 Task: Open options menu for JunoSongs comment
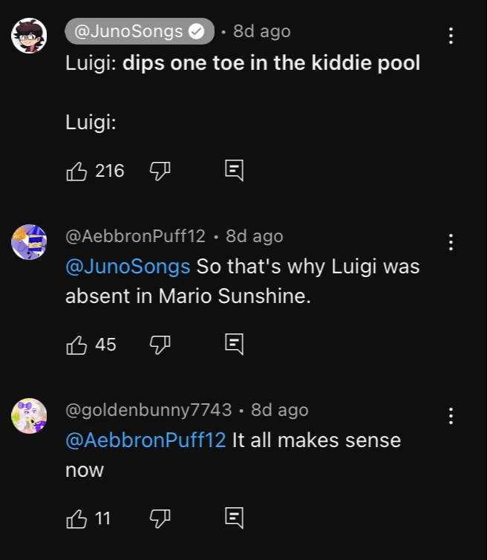click(x=450, y=36)
